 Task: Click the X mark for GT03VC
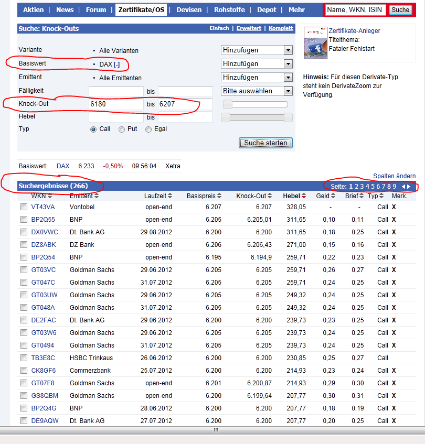394,270
